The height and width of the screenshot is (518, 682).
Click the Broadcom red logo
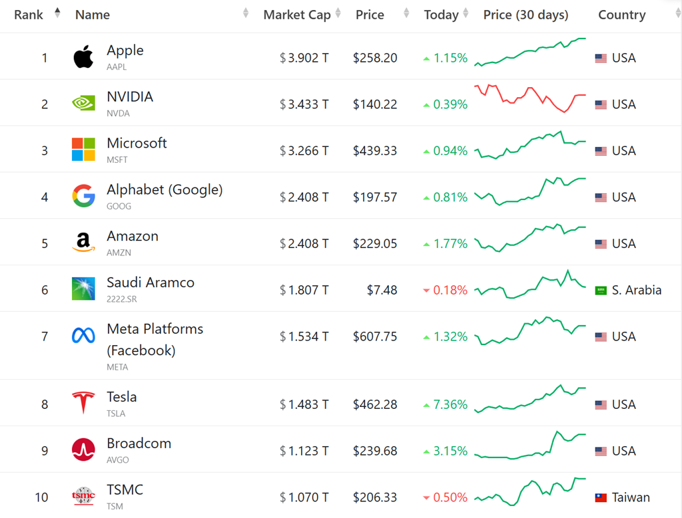[x=83, y=450]
